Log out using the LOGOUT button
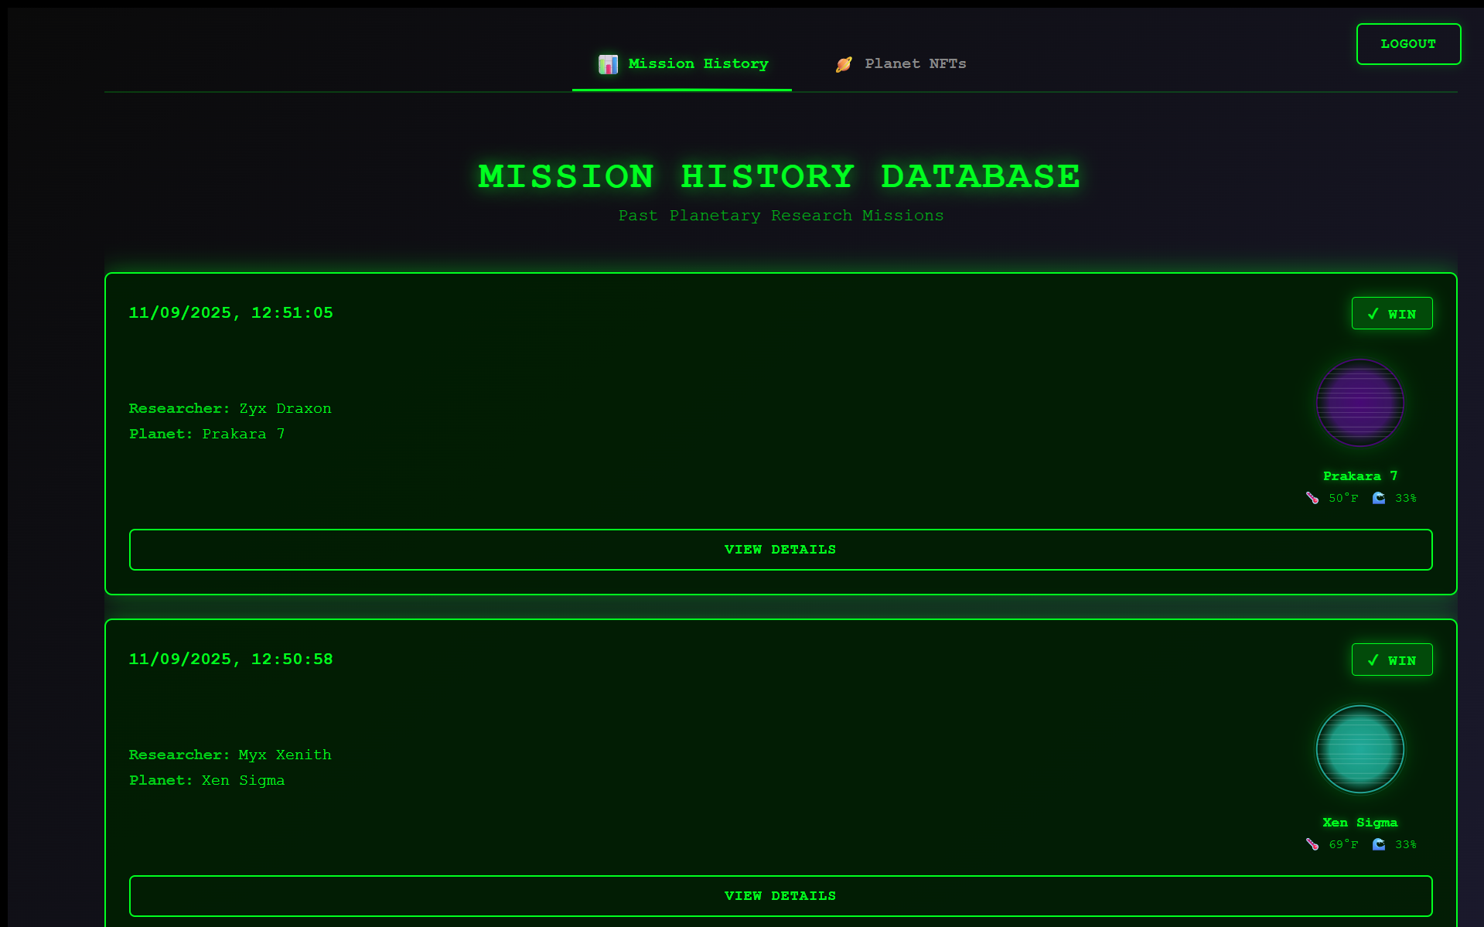Screen dimensions: 1484x927 pyautogui.click(x=1408, y=44)
